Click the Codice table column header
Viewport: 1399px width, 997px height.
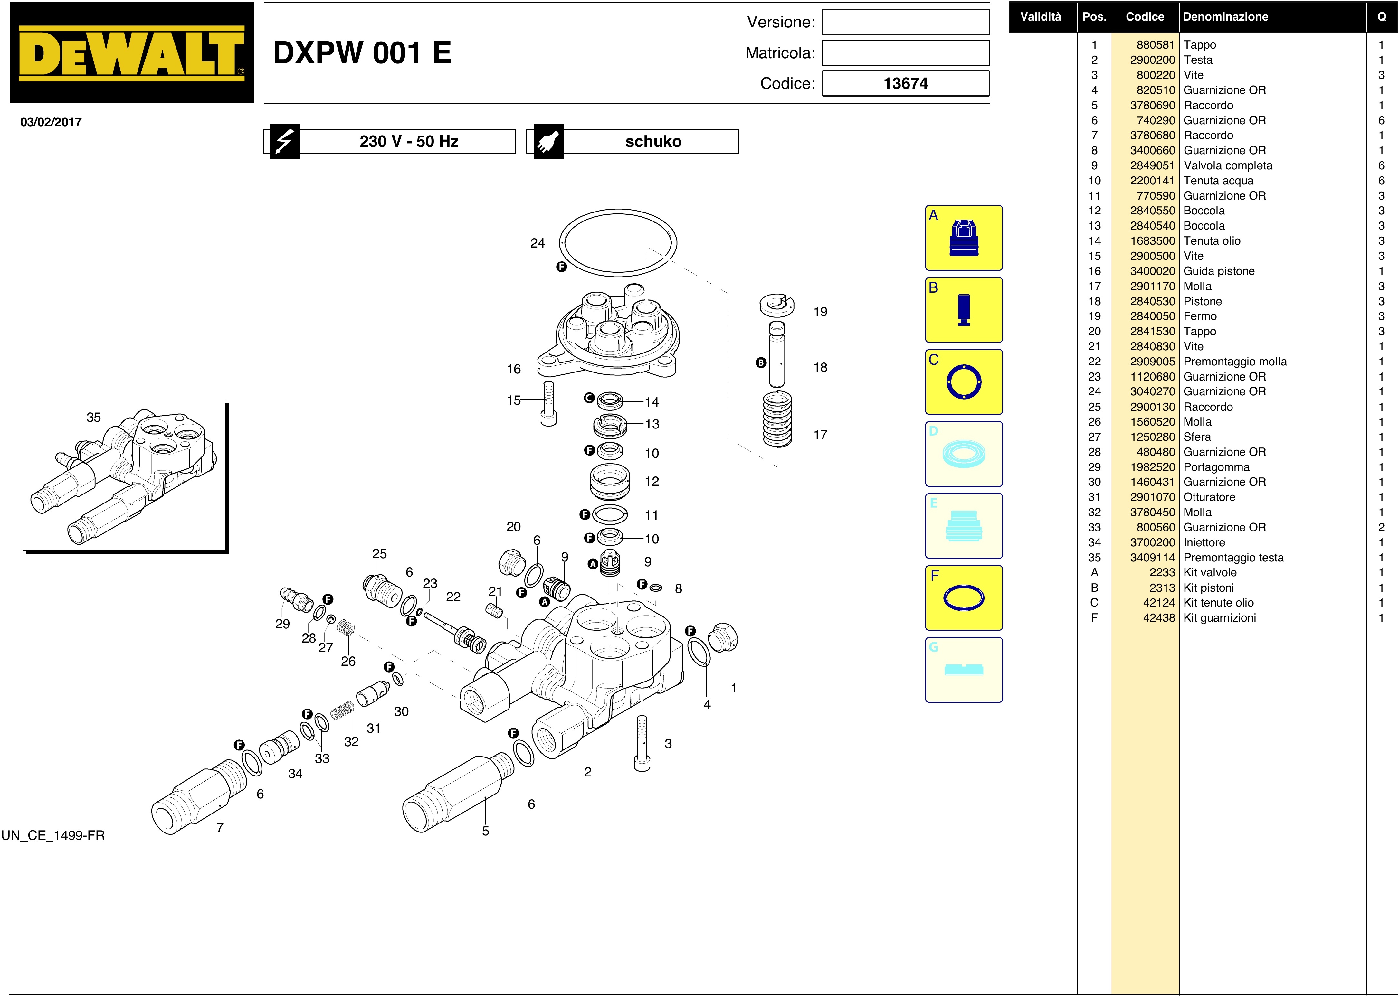click(x=1144, y=17)
